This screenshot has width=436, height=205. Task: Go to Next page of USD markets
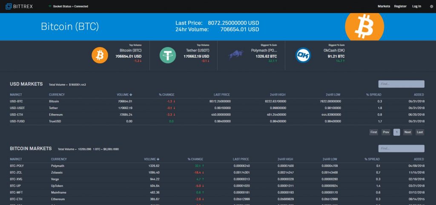(x=407, y=132)
